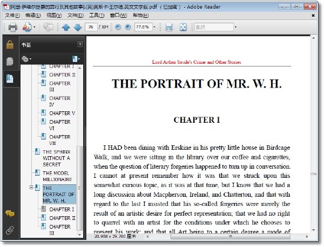Click bookmarks panel scroll down arrow
This screenshot has height=247, width=324.
[x=80, y=235]
